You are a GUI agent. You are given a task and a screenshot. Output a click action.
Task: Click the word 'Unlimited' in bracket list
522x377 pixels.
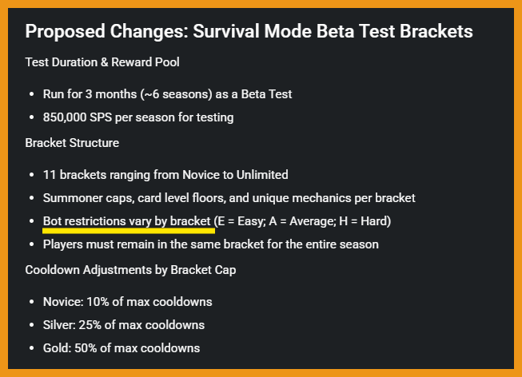point(262,175)
